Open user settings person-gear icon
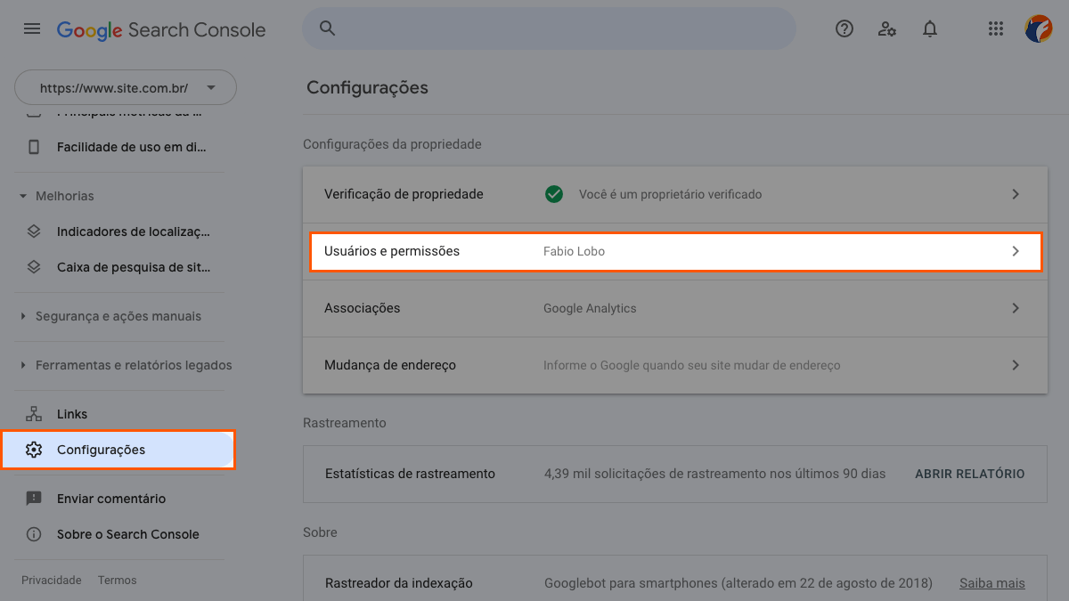 click(887, 28)
